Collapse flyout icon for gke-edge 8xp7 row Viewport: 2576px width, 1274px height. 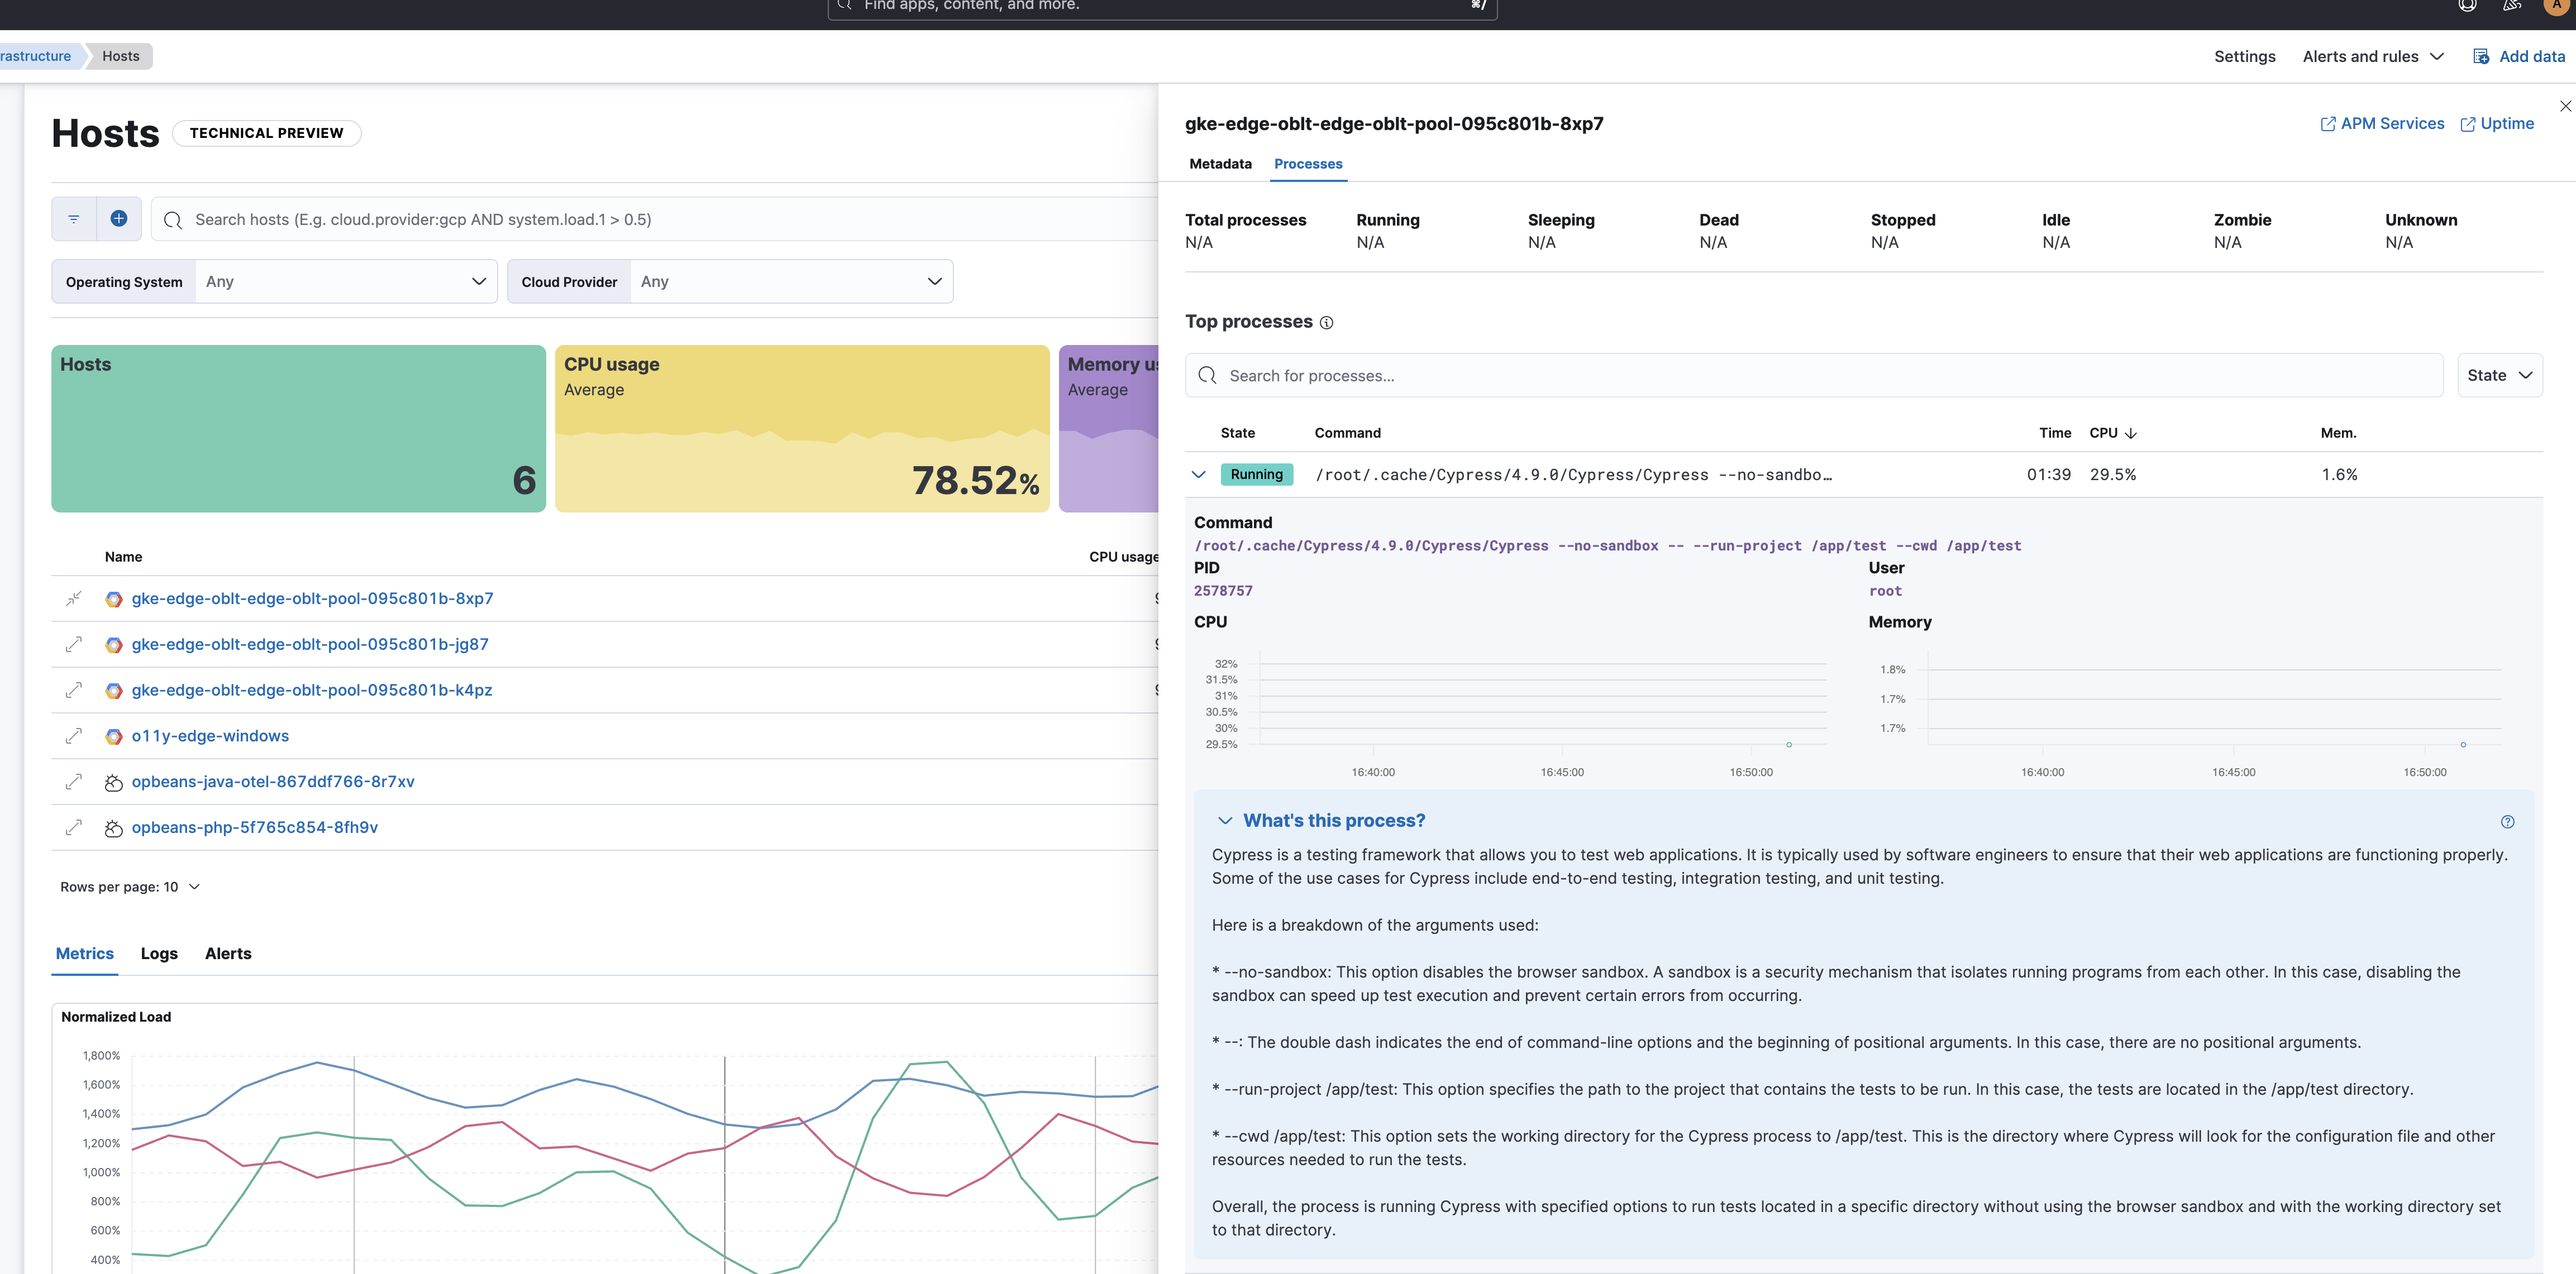[x=74, y=598]
